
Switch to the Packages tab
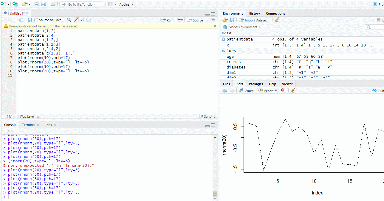coord(256,84)
